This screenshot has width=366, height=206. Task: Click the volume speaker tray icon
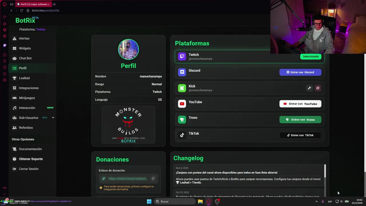coord(341,201)
